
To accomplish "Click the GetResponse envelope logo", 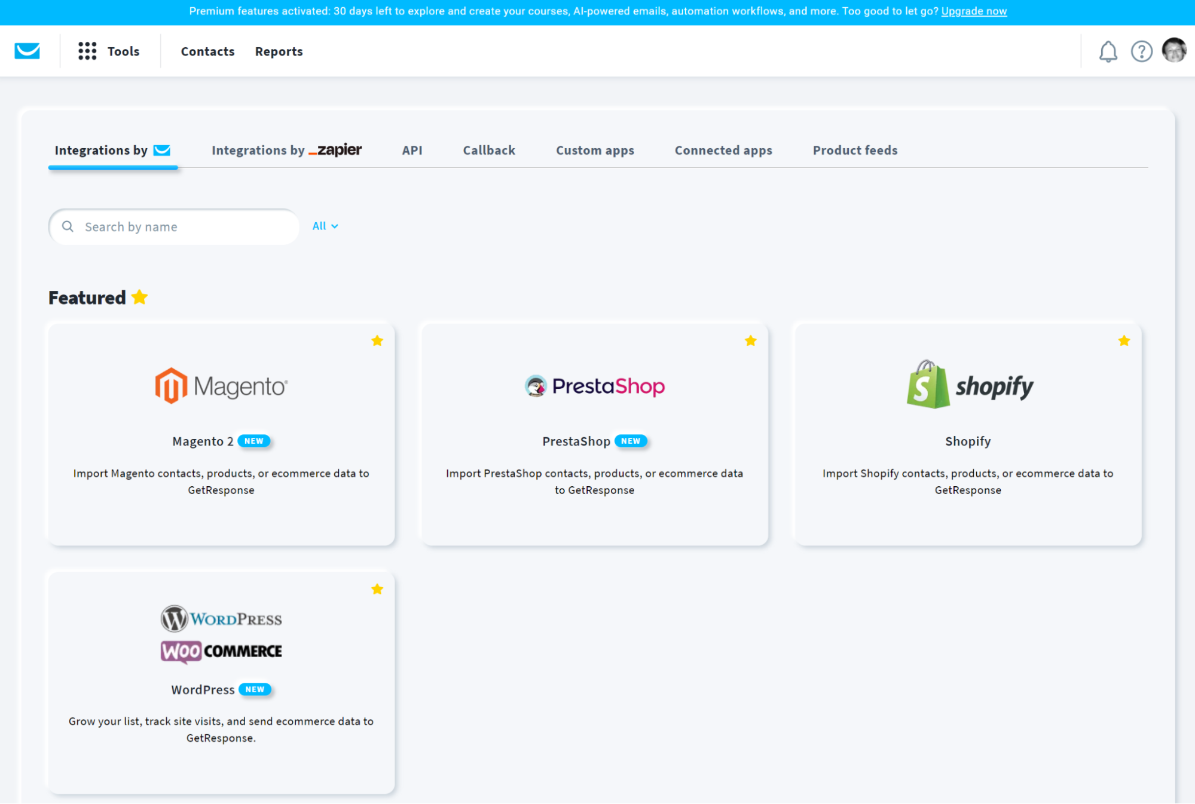I will click(x=27, y=51).
